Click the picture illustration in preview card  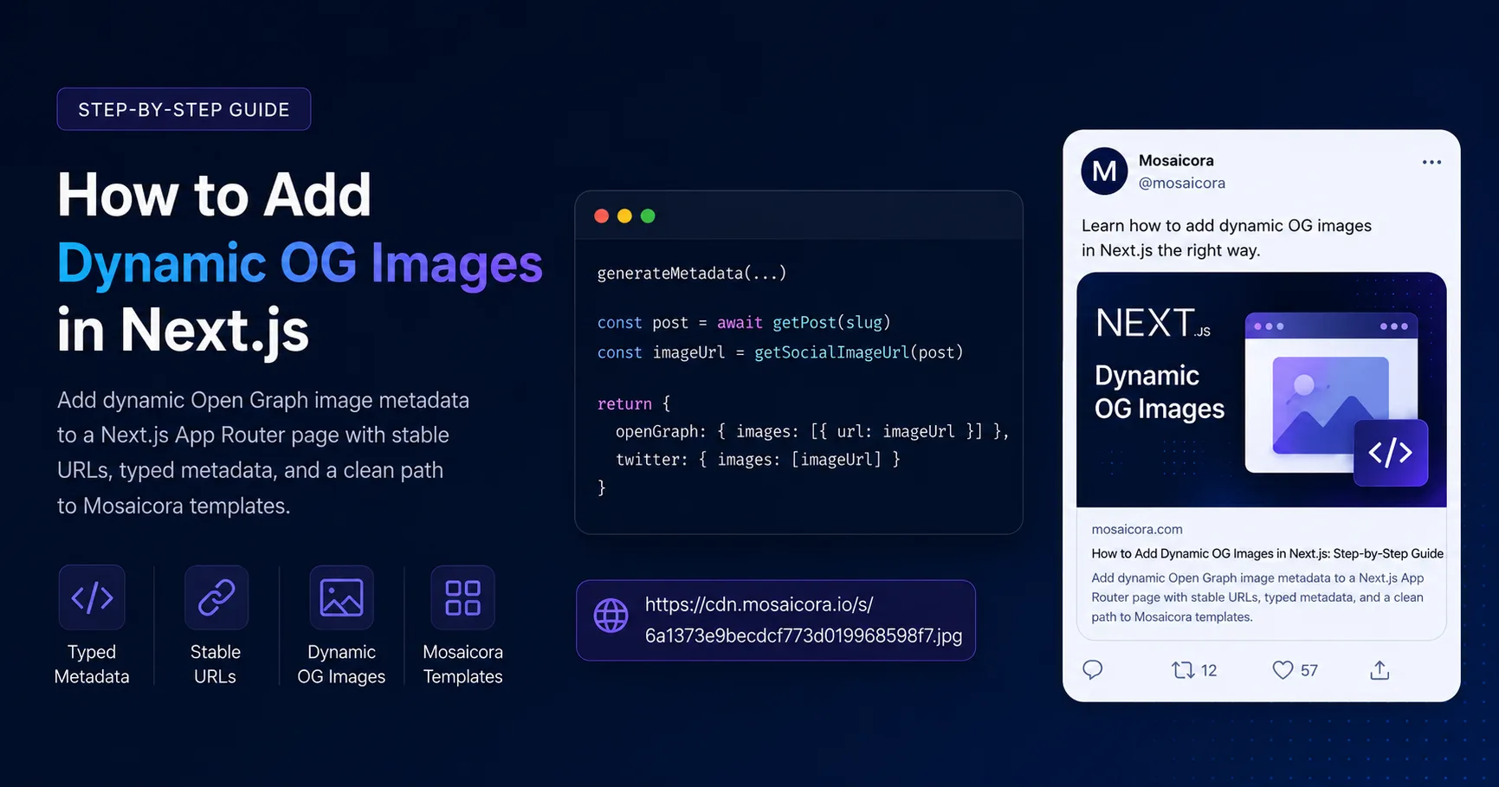coord(1331,405)
